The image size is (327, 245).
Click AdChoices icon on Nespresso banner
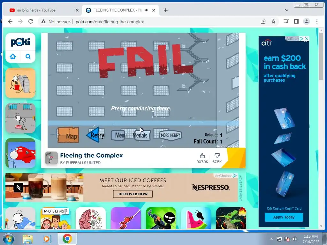(x=235, y=176)
